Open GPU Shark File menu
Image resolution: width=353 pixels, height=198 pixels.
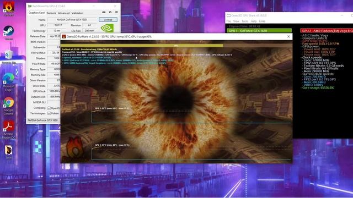click(228, 21)
